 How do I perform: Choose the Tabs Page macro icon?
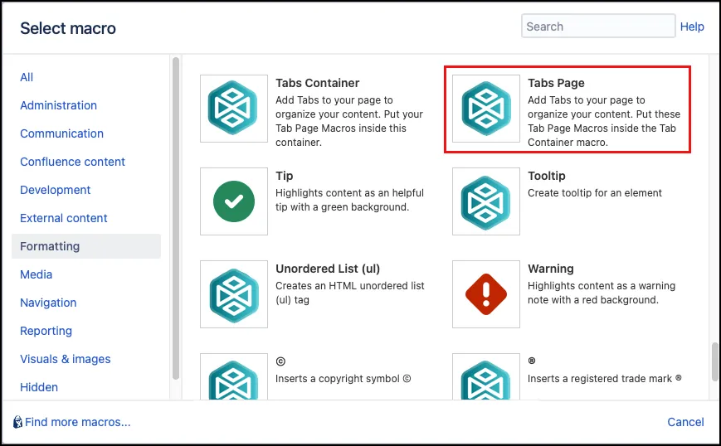click(486, 109)
